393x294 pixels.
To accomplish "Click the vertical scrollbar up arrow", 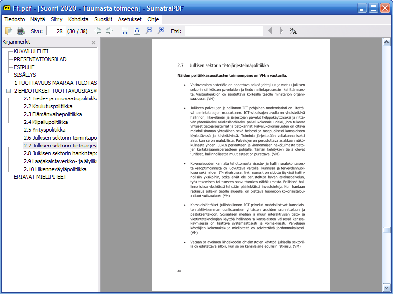I will pyautogui.click(x=386, y=42).
